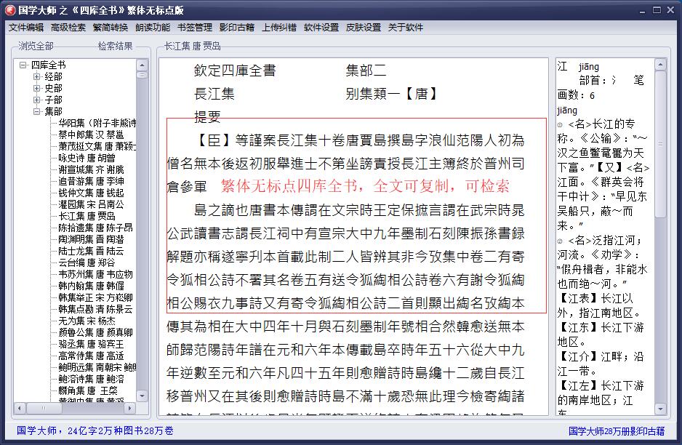The width and height of the screenshot is (682, 445).
Task: Select 韩内翰集 唐 韩偓 entry
Action: (92, 286)
